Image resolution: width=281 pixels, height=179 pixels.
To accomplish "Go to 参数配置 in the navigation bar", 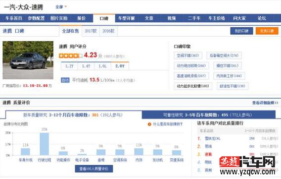I will (36, 18).
